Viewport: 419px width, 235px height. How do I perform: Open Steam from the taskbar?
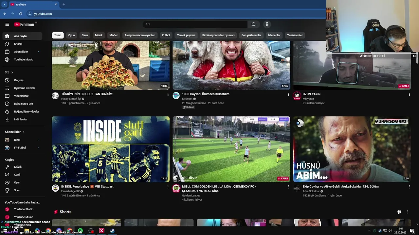pyautogui.click(x=112, y=231)
